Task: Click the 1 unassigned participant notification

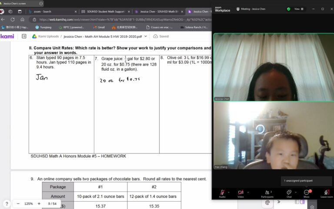Action: tap(306, 181)
